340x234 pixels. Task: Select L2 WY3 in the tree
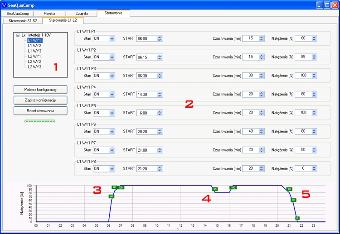tap(34, 67)
